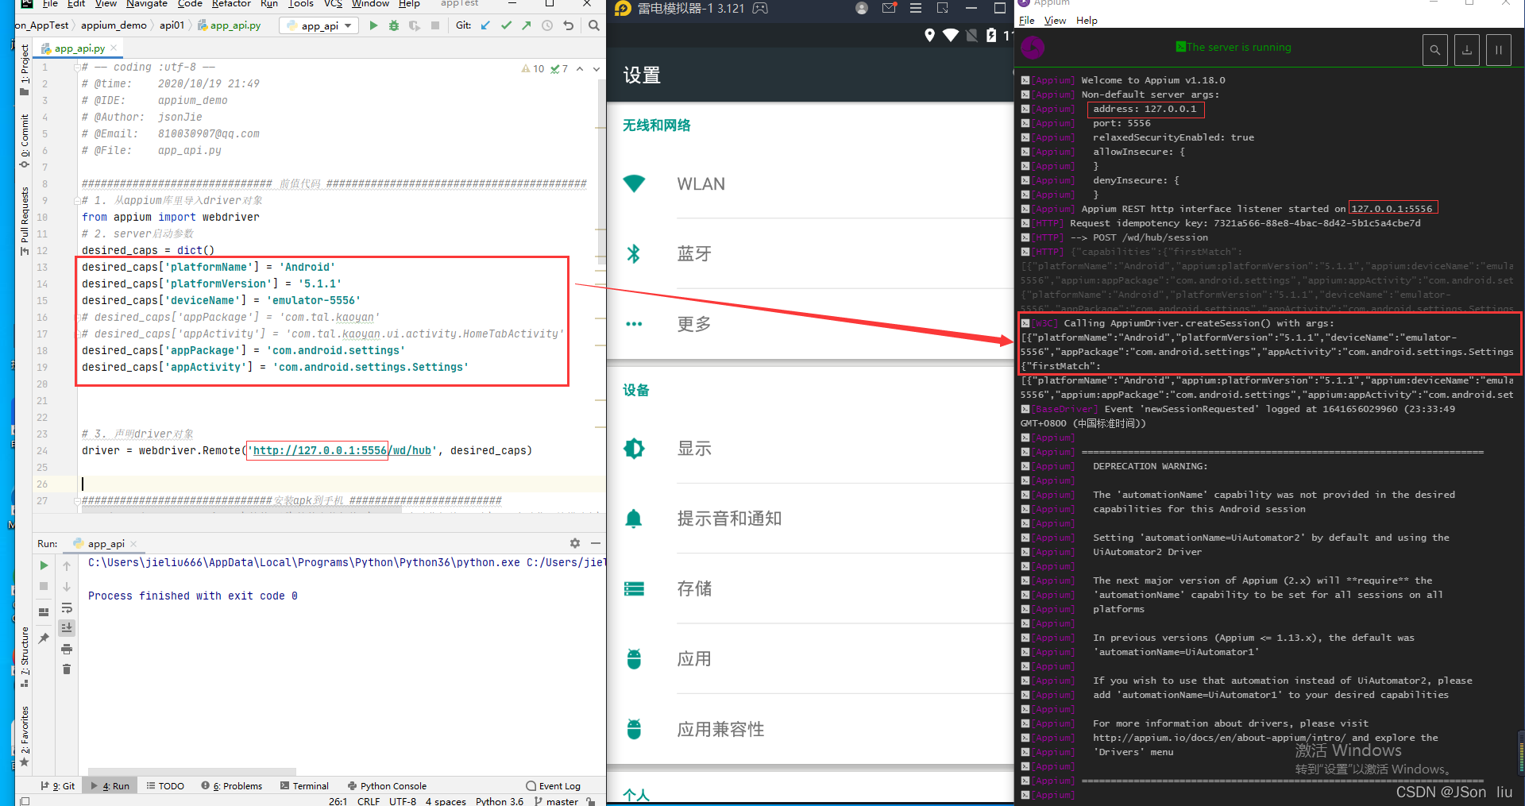Go to previous highlighted problem arrow
This screenshot has width=1525, height=806.
(580, 69)
